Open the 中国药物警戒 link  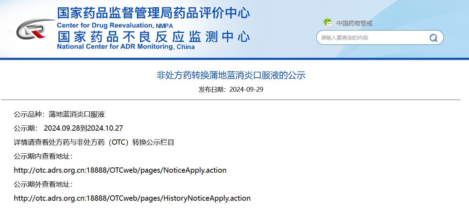tap(354, 23)
